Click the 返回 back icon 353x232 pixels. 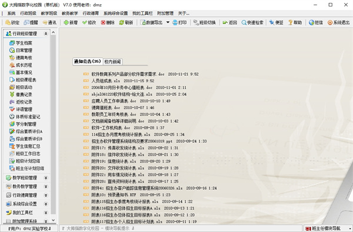pos(225,22)
